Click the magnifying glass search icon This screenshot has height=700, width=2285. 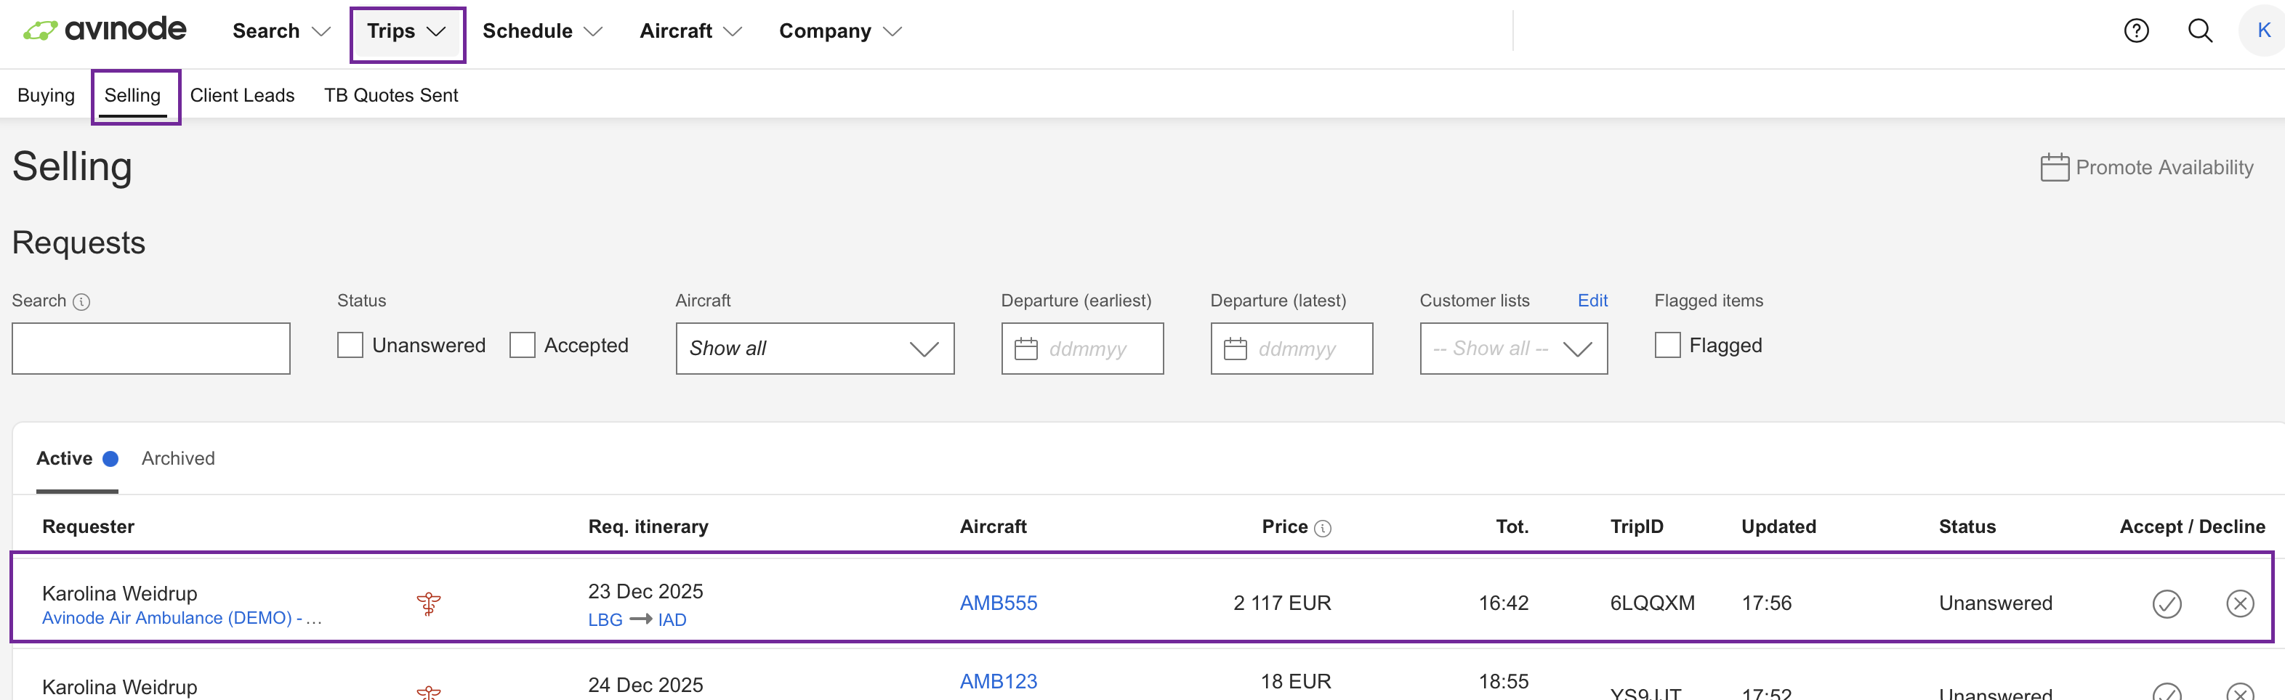[2199, 31]
